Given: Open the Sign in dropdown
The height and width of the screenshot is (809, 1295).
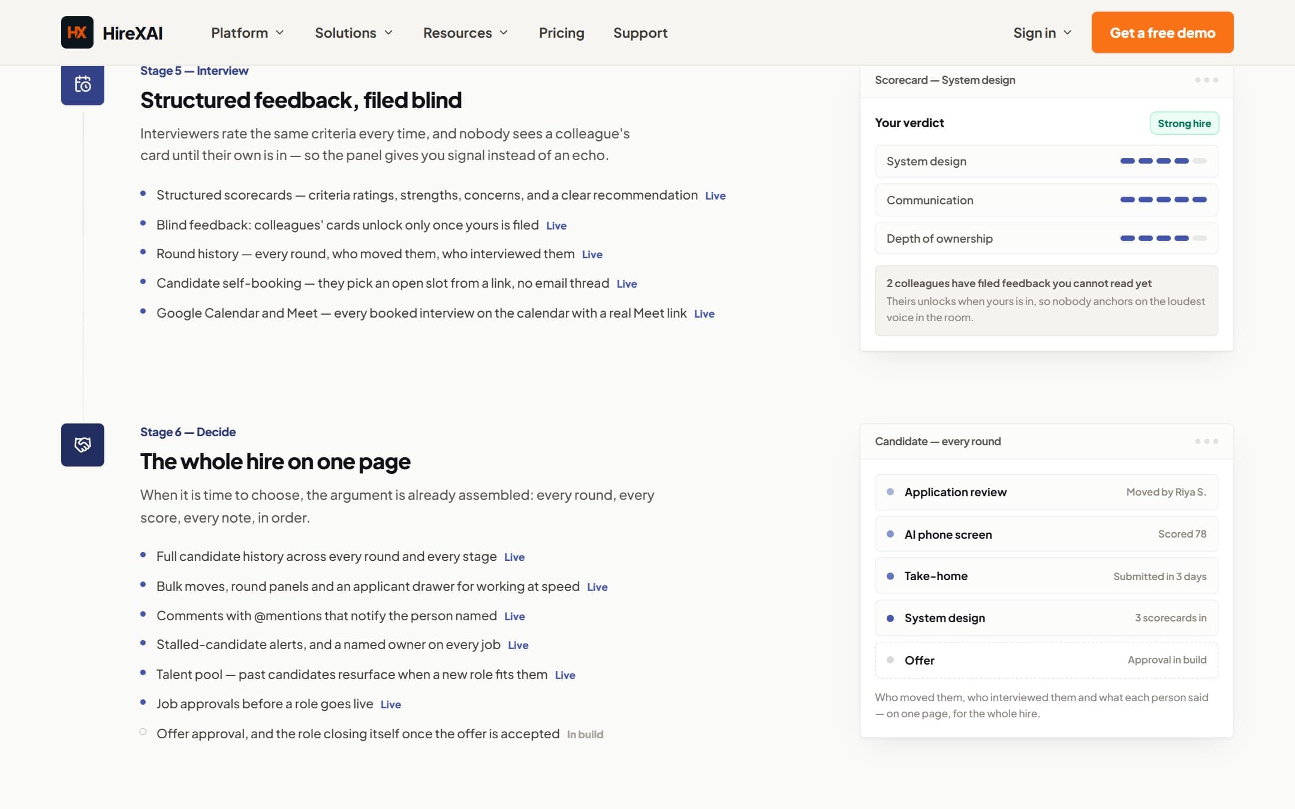Looking at the screenshot, I should pyautogui.click(x=1042, y=32).
